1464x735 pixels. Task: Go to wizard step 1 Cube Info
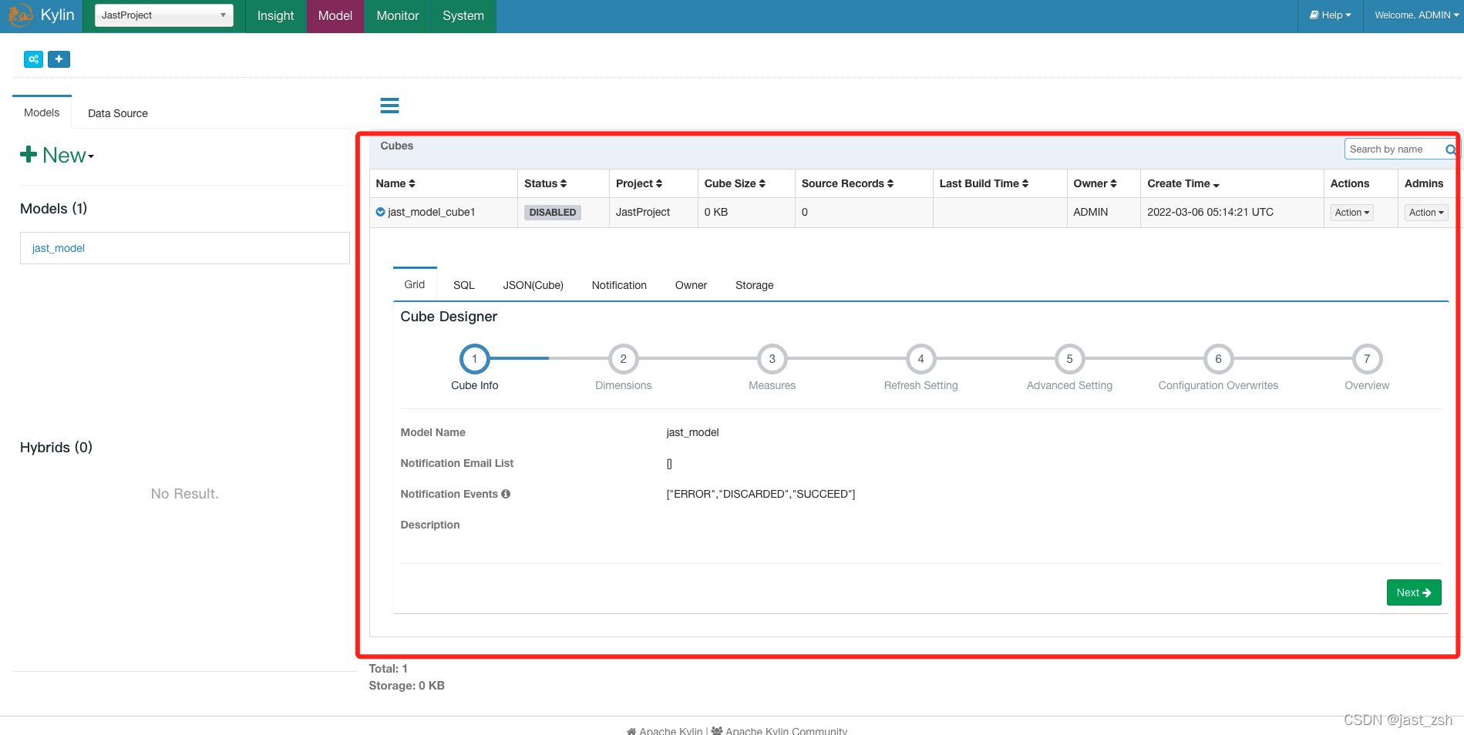[x=474, y=359]
